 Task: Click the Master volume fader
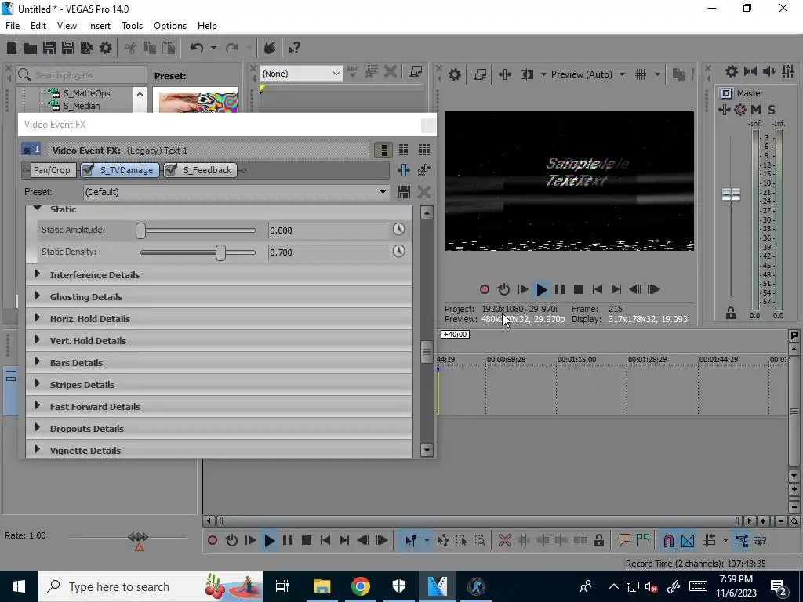732,194
